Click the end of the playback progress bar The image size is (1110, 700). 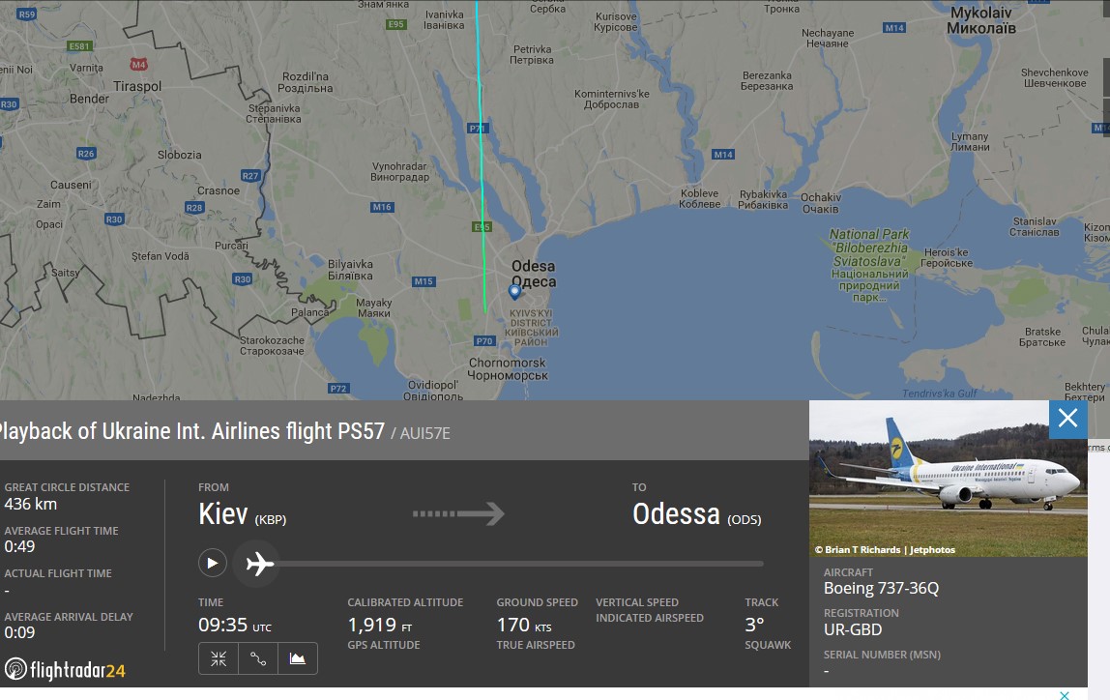coord(761,563)
